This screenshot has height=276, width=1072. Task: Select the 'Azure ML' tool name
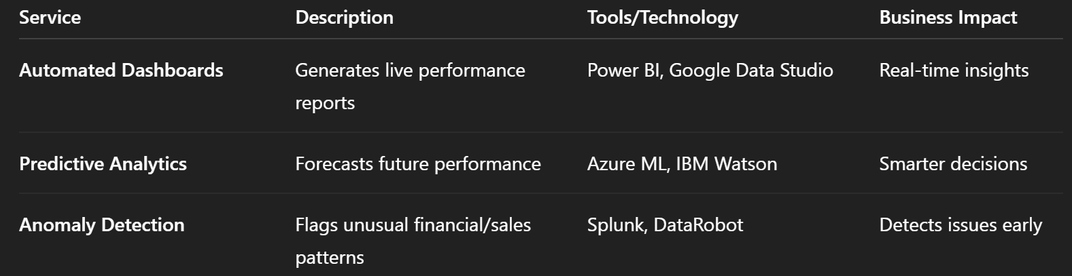(x=626, y=164)
